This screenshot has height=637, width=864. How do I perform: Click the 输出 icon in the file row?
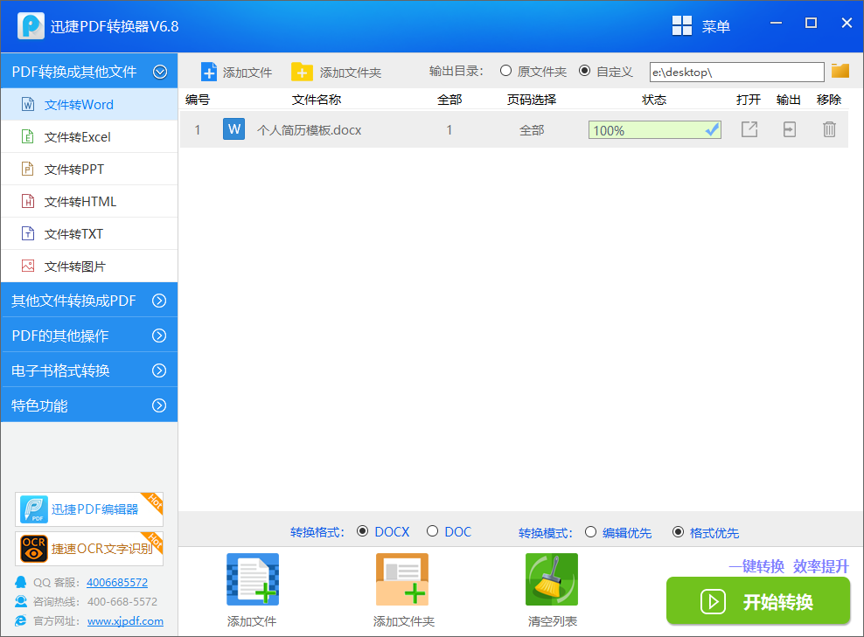[x=789, y=128]
